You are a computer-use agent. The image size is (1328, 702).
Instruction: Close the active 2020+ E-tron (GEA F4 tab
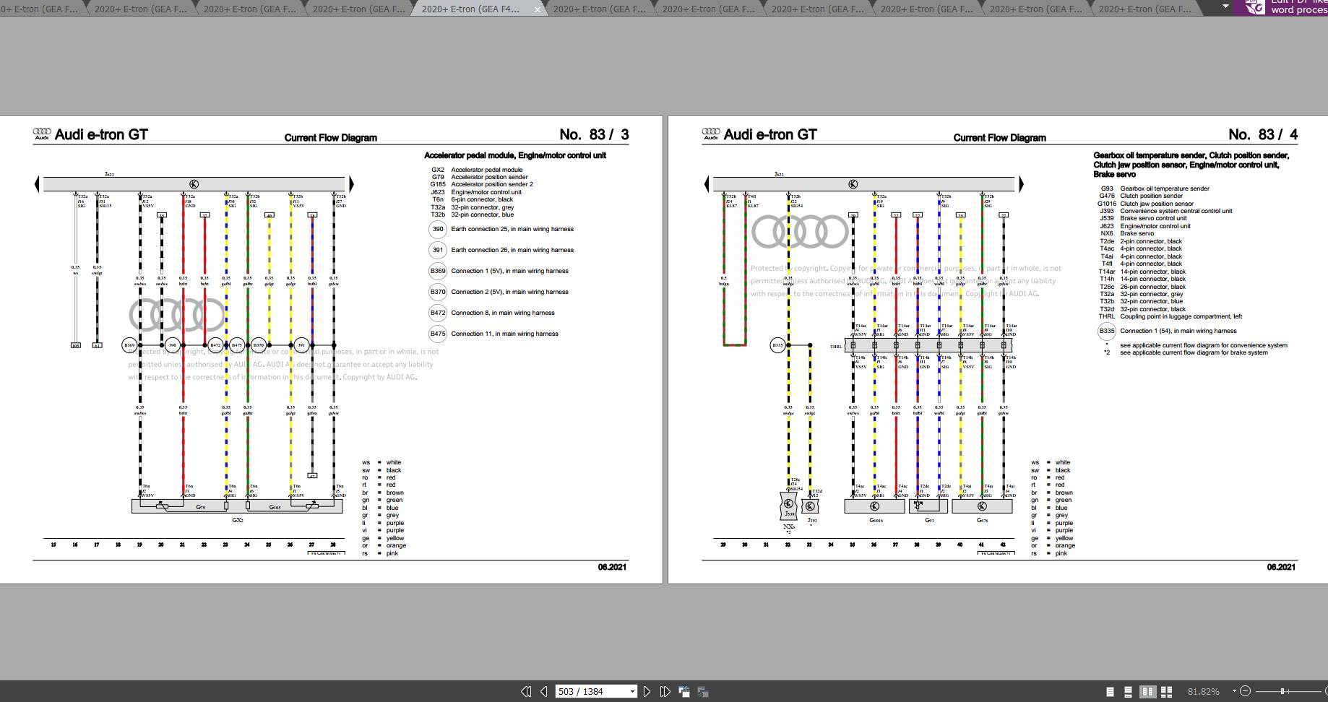coord(538,9)
